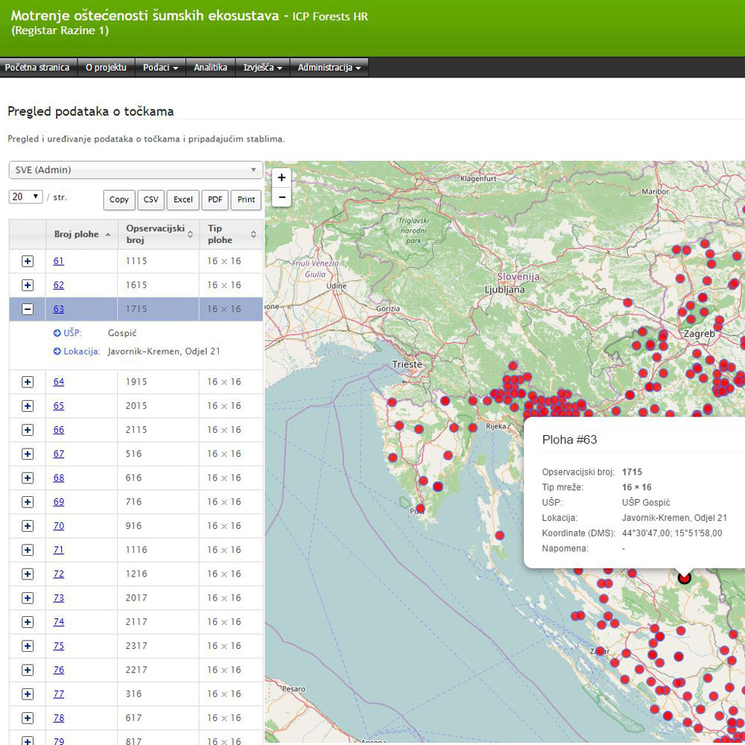This screenshot has width=745, height=745.
Task: Sort table by Opservacijski broj column
Action: click(157, 235)
